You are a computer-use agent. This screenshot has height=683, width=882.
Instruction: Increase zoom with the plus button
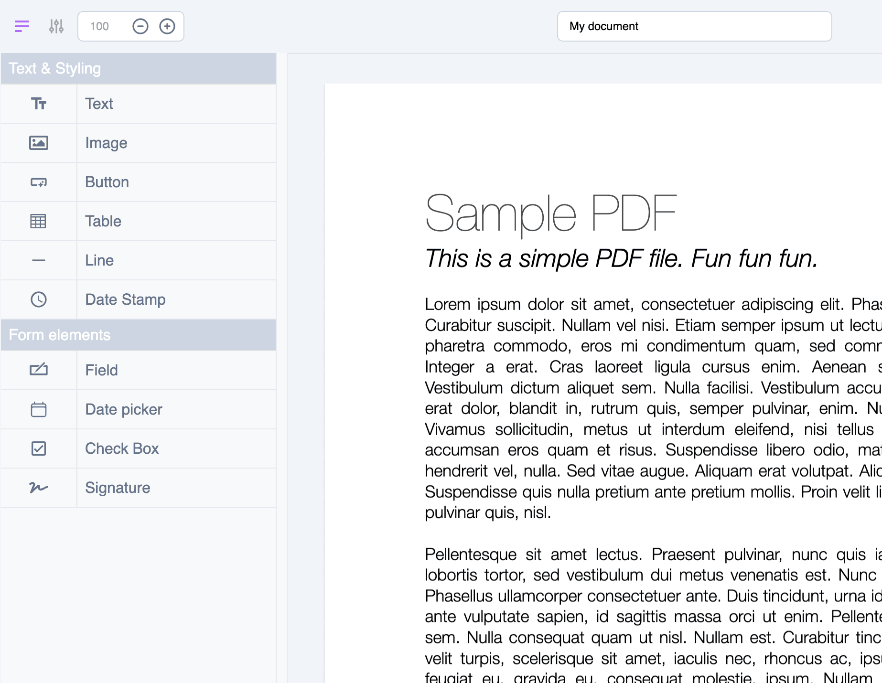point(167,26)
